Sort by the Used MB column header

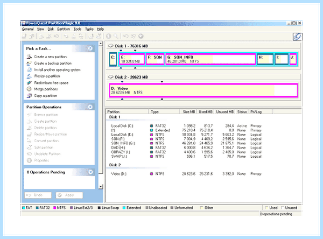206,111
